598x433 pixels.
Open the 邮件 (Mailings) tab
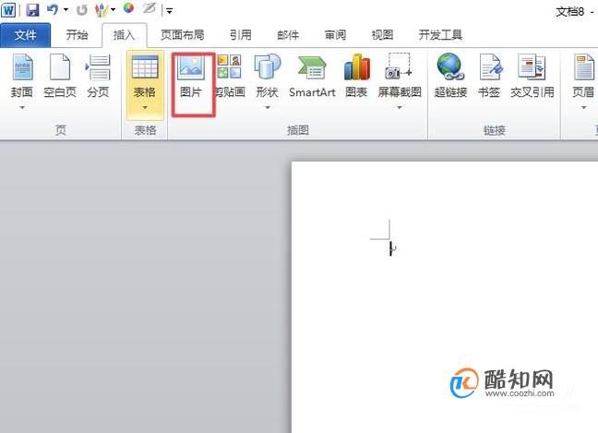click(288, 35)
